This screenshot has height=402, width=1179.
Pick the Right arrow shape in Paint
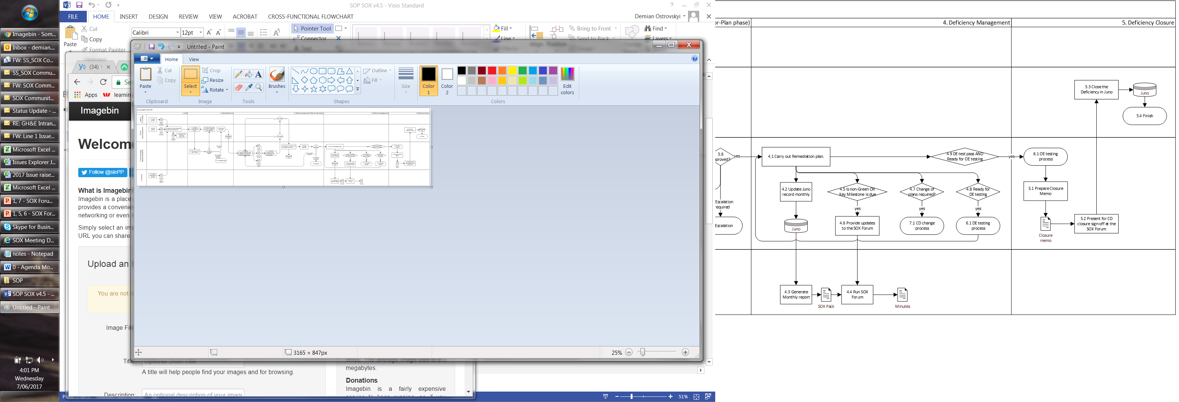coord(332,80)
